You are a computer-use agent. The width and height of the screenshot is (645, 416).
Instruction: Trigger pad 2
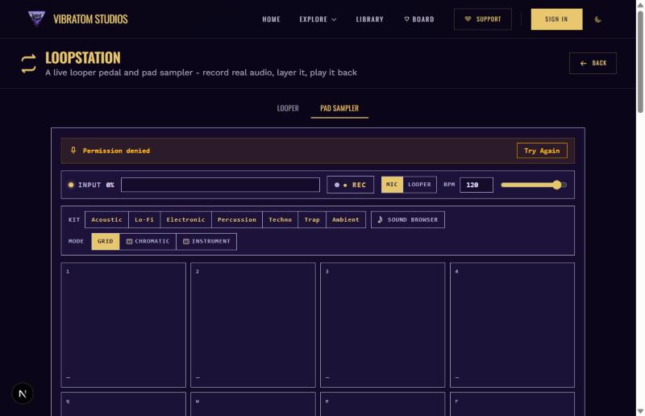(x=253, y=325)
